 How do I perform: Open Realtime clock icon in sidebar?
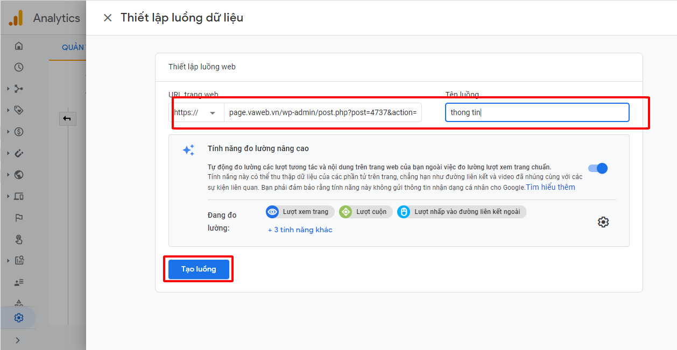coord(19,67)
